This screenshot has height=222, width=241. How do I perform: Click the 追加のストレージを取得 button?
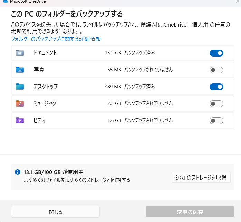tap(201, 177)
